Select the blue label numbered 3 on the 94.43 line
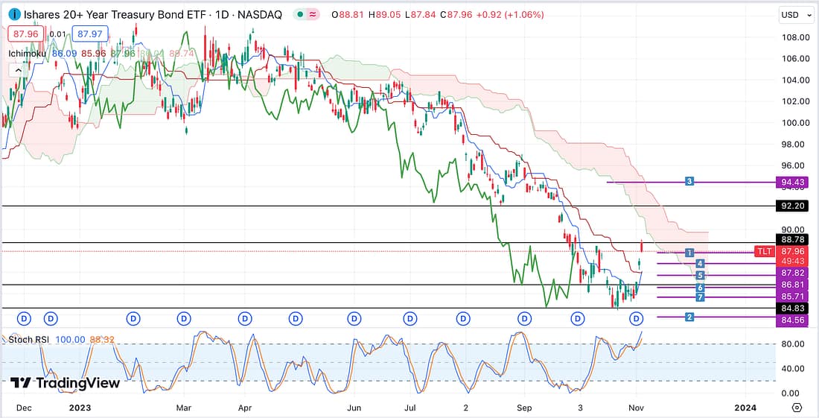 point(690,181)
